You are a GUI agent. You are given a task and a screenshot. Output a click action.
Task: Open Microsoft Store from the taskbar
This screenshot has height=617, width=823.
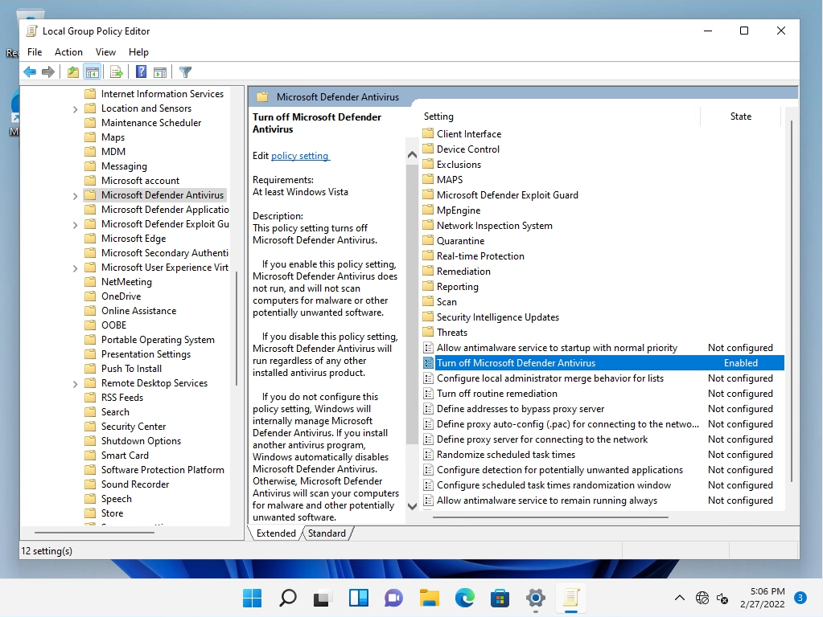pyautogui.click(x=500, y=598)
